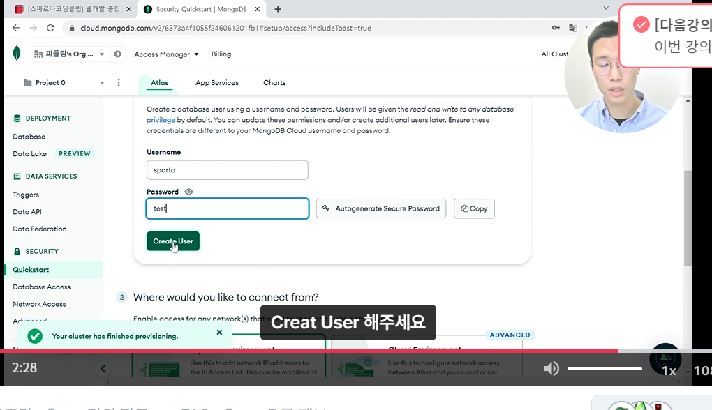Expand the Project 0 dropdown
The image size is (712, 410).
(102, 82)
